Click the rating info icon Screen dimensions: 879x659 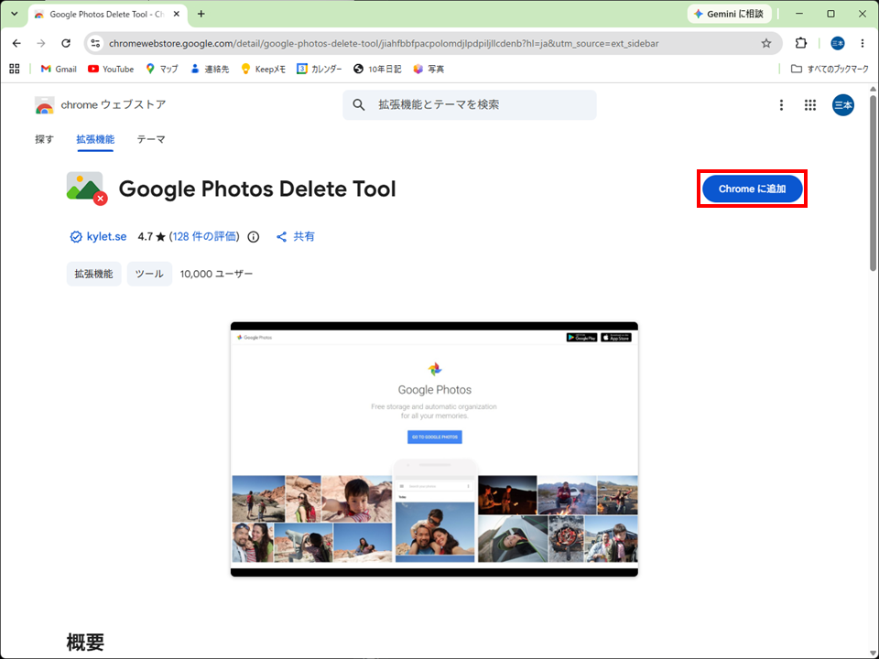254,237
